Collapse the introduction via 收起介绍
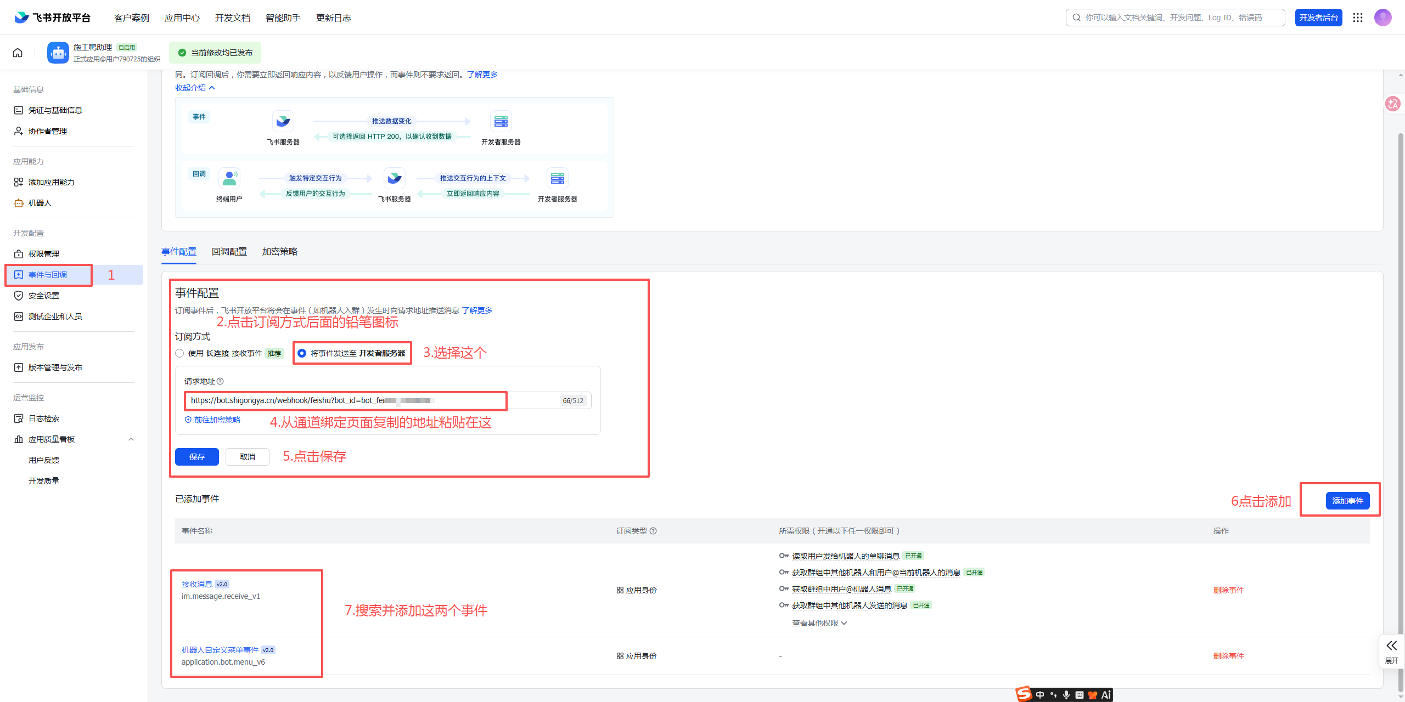The height and width of the screenshot is (702, 1405). pyautogui.click(x=195, y=88)
